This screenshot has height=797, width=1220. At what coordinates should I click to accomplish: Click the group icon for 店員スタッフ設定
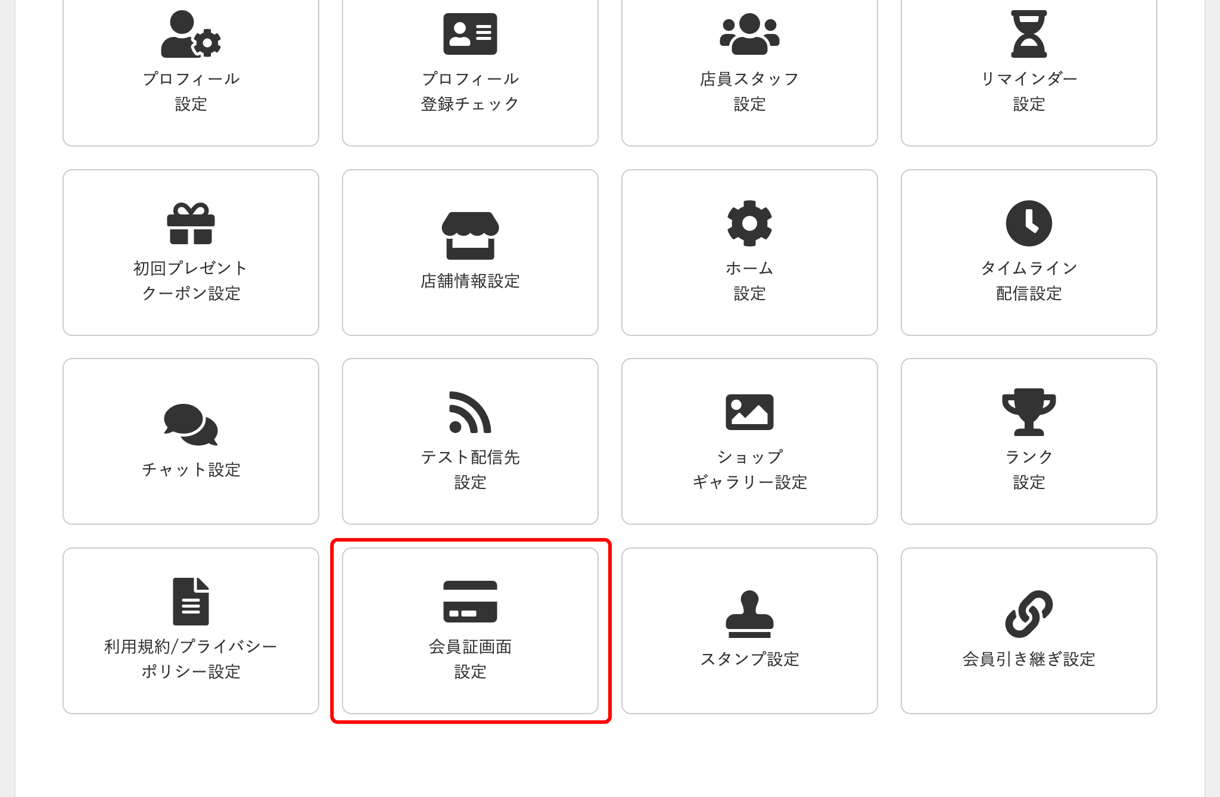(x=749, y=34)
